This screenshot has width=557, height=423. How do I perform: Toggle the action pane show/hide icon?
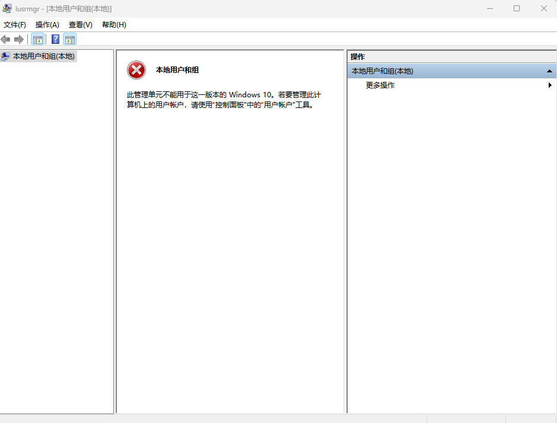tap(70, 39)
